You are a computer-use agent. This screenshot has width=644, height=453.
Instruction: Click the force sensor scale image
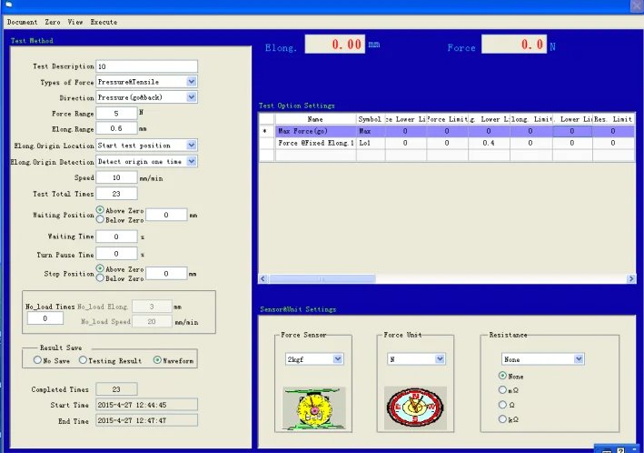[313, 408]
